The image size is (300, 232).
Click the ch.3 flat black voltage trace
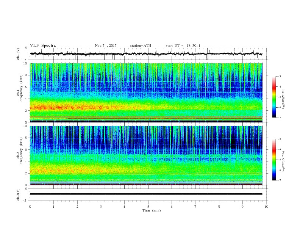pos(146,194)
